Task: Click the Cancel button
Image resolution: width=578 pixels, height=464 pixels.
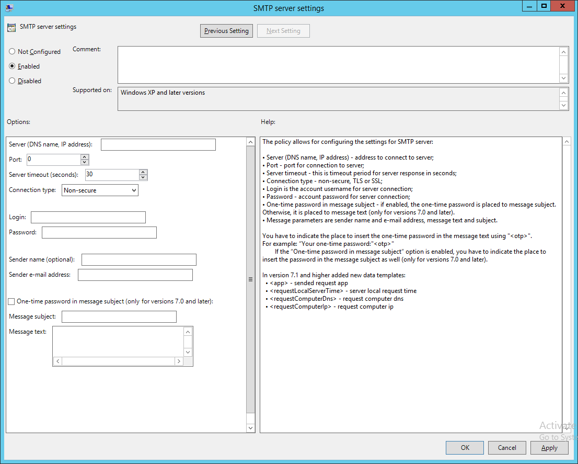Action: pos(507,448)
